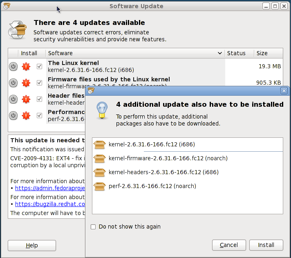
Task: Click the package icon next to perf-2.6.31.6-166.fc12
Action: point(100,186)
